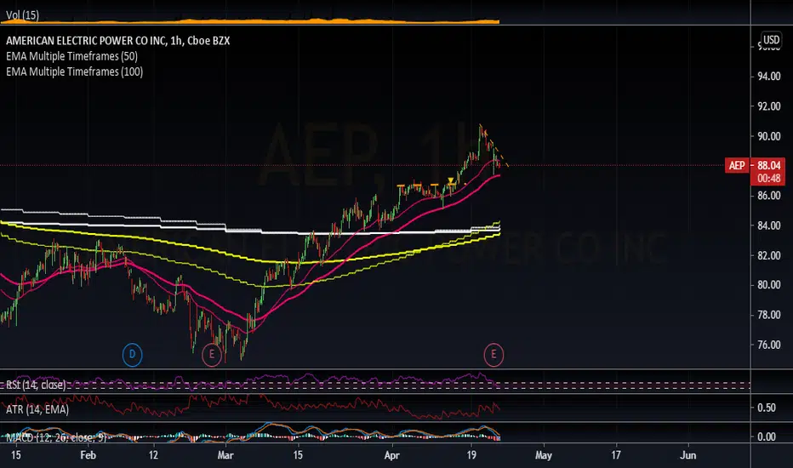Click the Mar date on time axis
This screenshot has height=468, width=793.
(225, 455)
